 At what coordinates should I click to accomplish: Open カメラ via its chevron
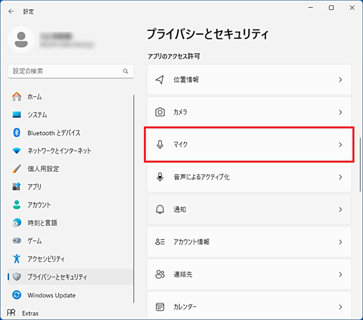coord(341,112)
